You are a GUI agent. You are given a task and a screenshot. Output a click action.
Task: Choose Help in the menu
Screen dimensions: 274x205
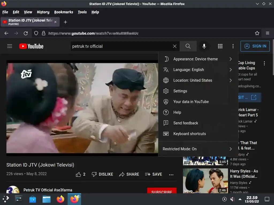tap(198, 112)
